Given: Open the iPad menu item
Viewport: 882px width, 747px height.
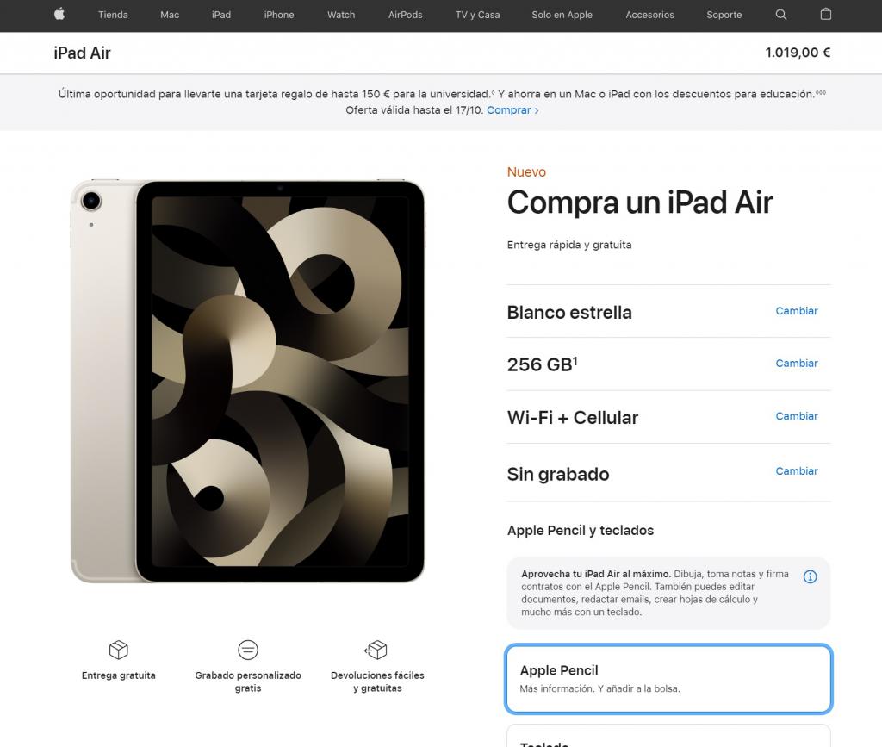Looking at the screenshot, I should pos(221,15).
